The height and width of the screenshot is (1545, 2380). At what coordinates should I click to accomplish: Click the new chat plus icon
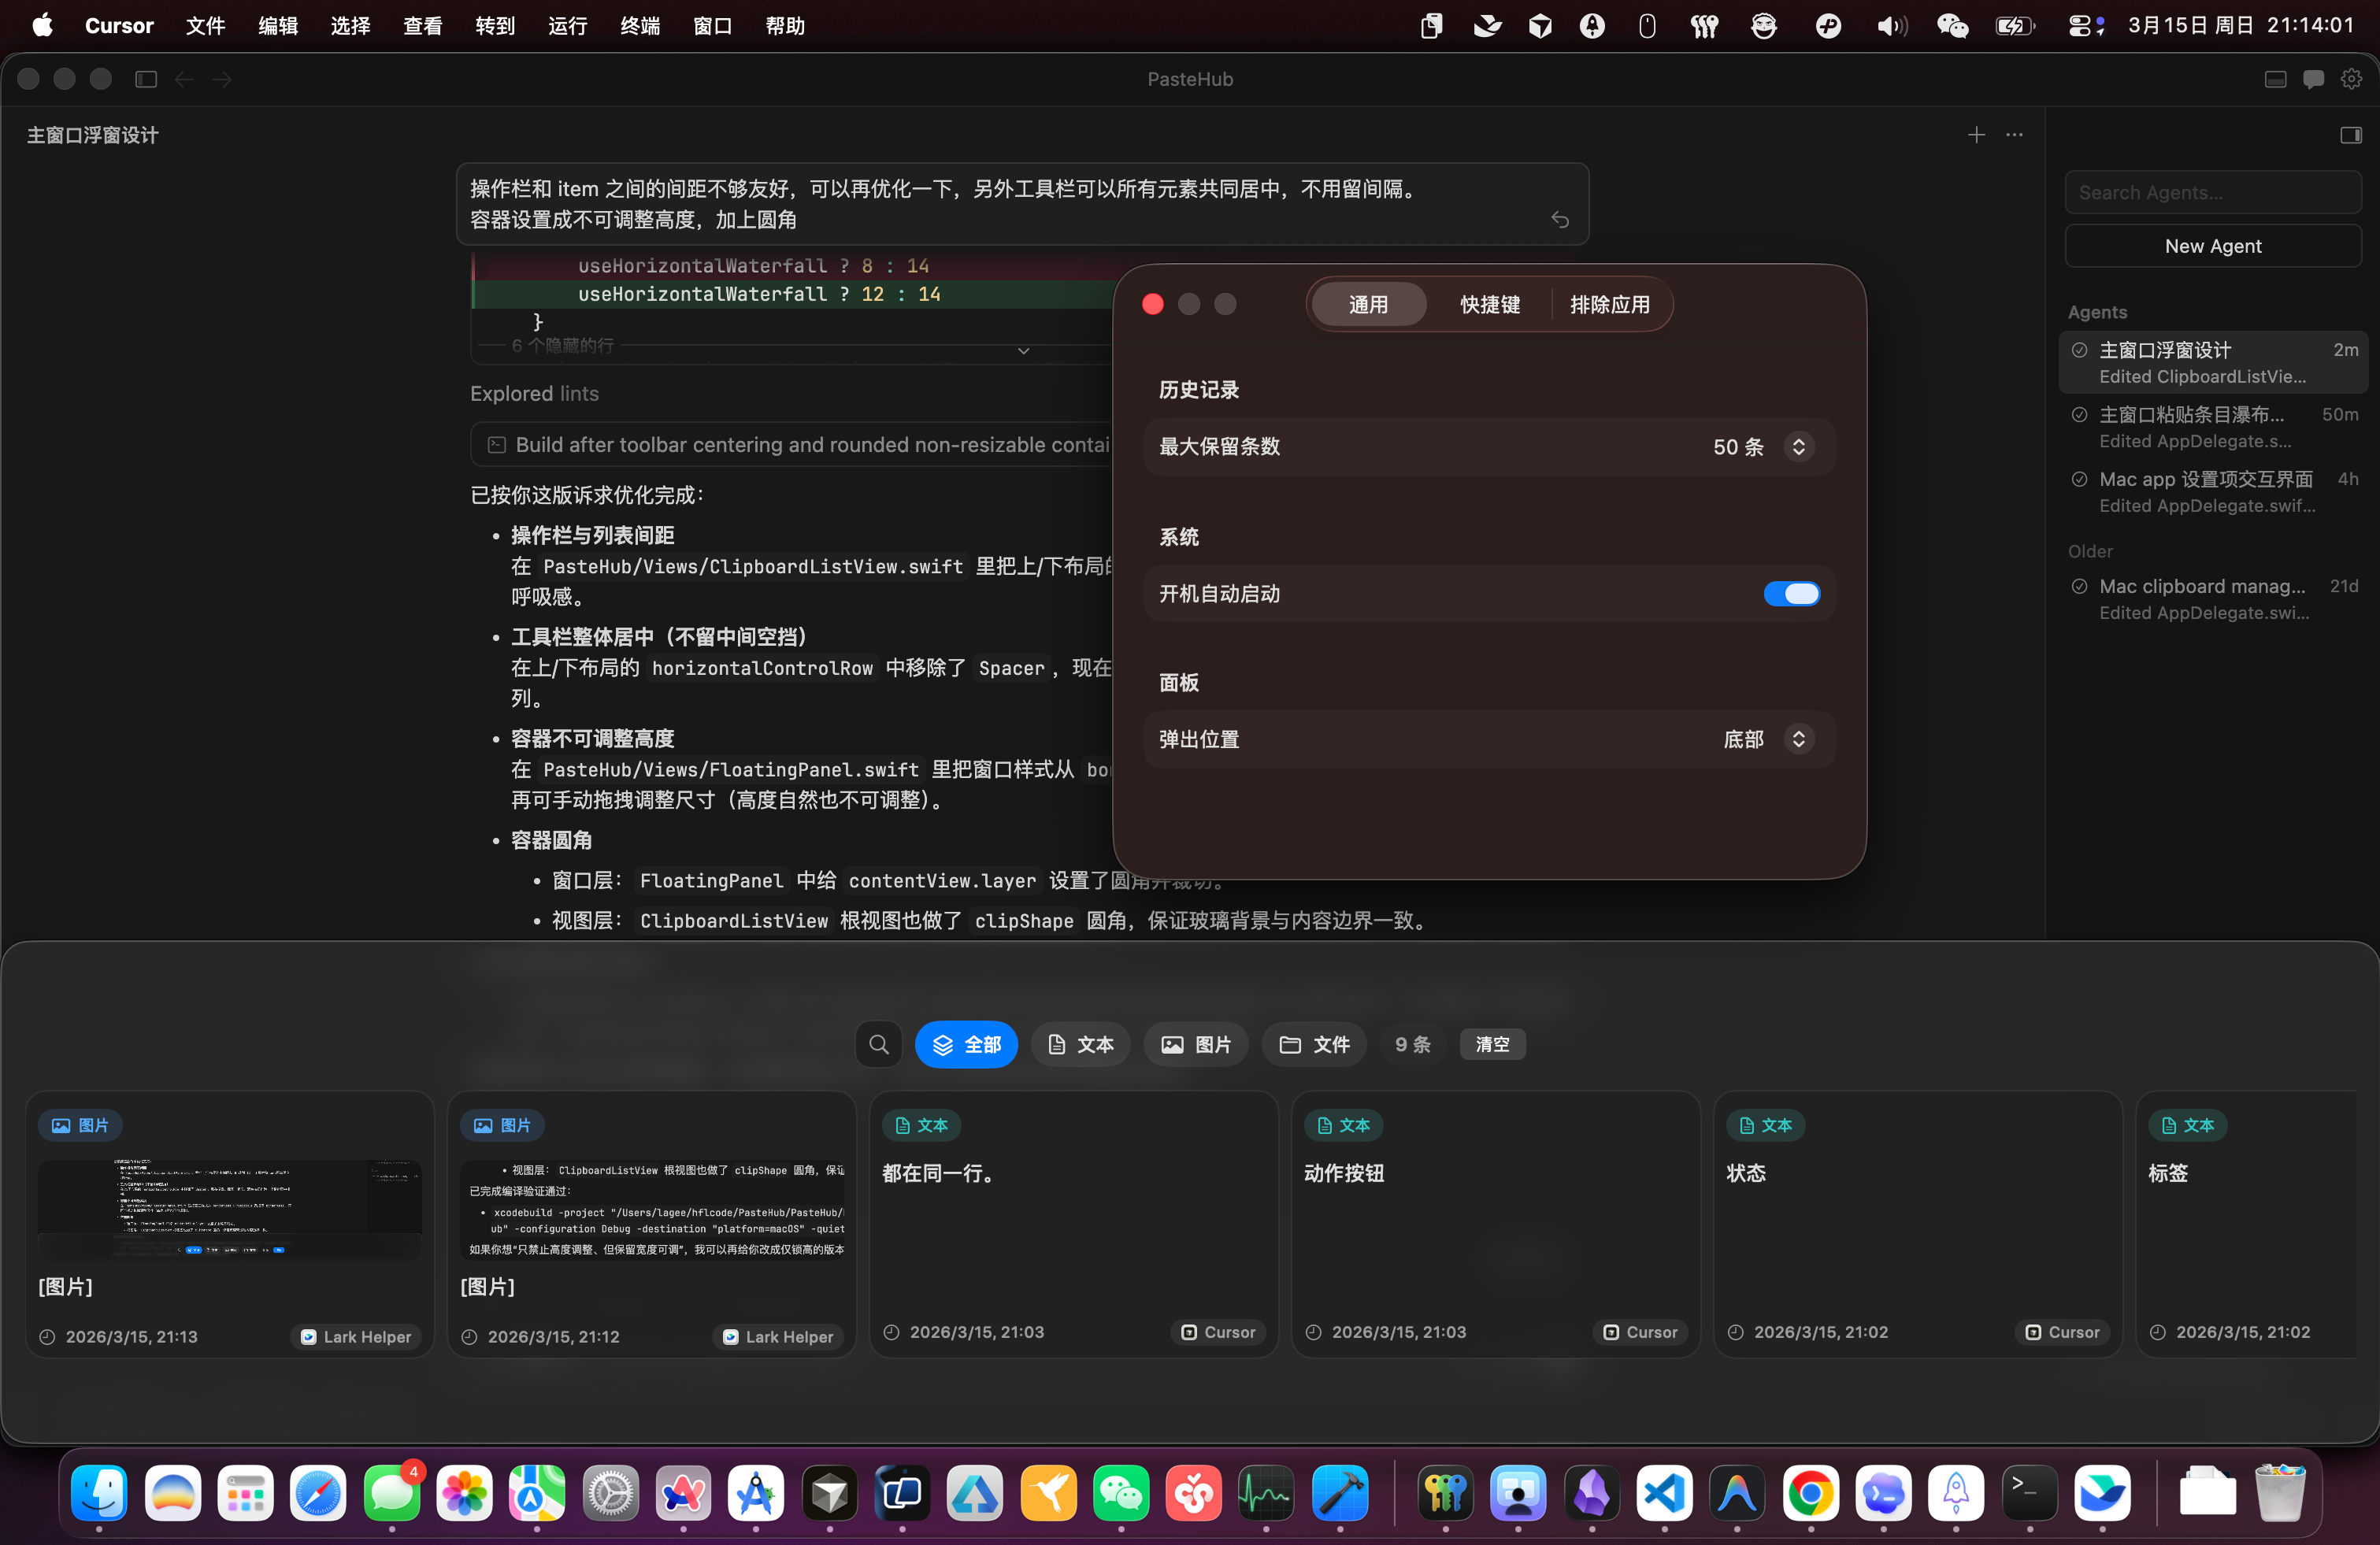tap(1976, 134)
